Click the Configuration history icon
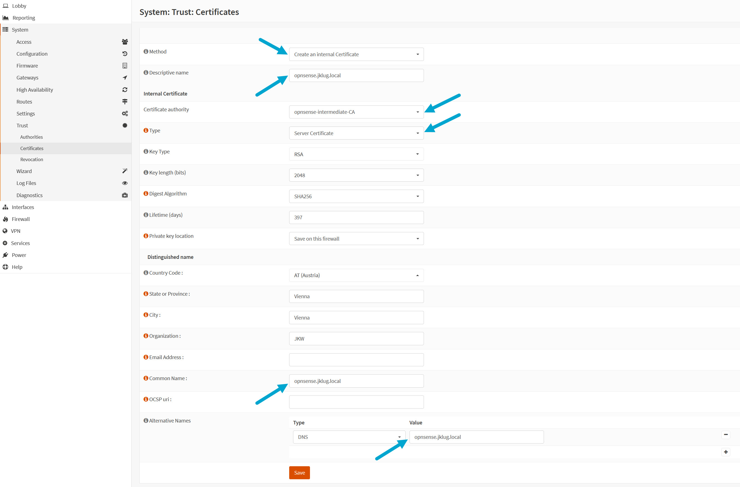 [125, 54]
